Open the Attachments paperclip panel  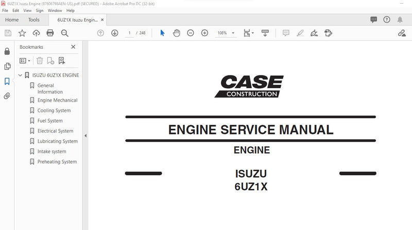(7, 96)
